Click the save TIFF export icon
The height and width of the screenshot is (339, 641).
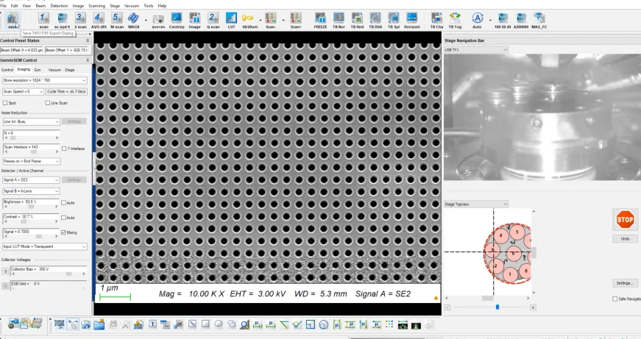tap(13, 20)
